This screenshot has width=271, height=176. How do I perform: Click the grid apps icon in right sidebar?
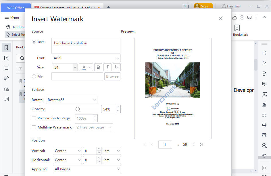click(x=264, y=168)
